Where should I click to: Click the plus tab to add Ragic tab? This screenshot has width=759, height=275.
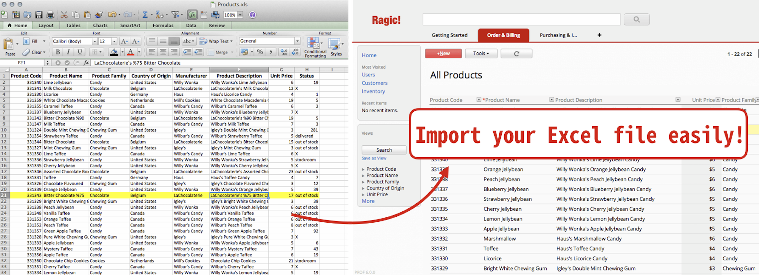pos(599,35)
